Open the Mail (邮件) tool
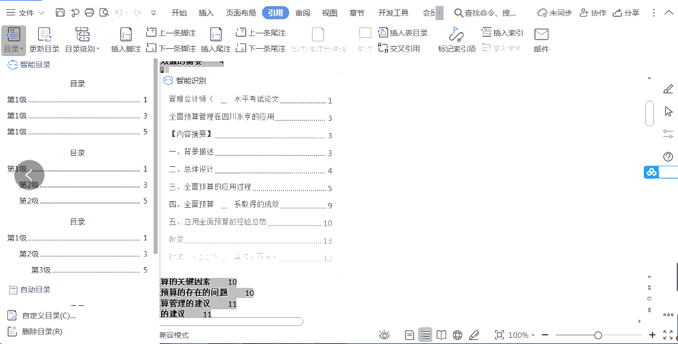The height and width of the screenshot is (344, 678). point(541,40)
